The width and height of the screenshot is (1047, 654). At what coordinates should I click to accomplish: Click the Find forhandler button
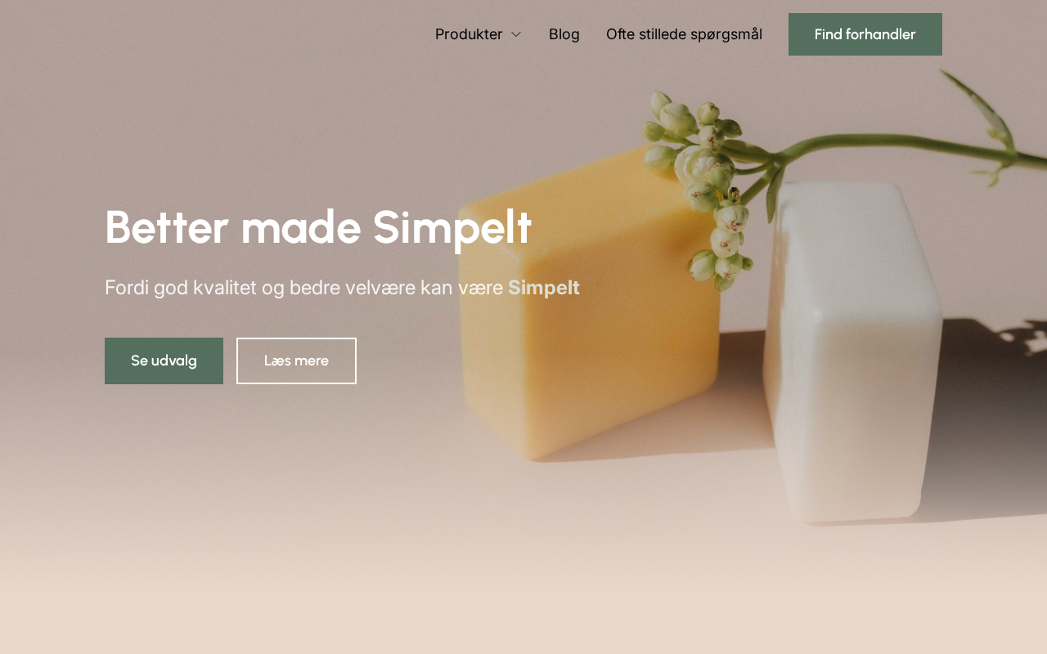coord(865,34)
